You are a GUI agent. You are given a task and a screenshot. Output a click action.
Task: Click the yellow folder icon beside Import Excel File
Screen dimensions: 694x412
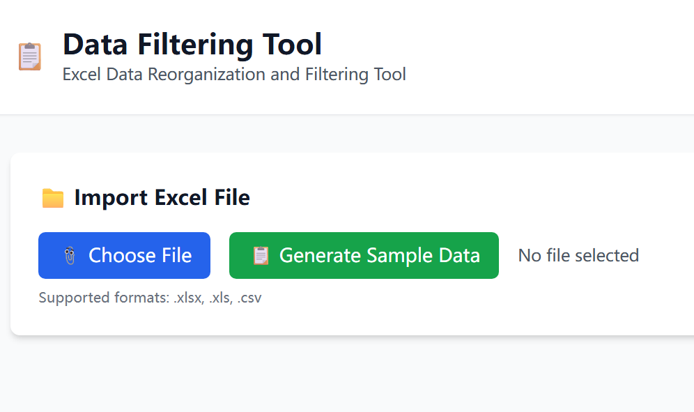(53, 199)
